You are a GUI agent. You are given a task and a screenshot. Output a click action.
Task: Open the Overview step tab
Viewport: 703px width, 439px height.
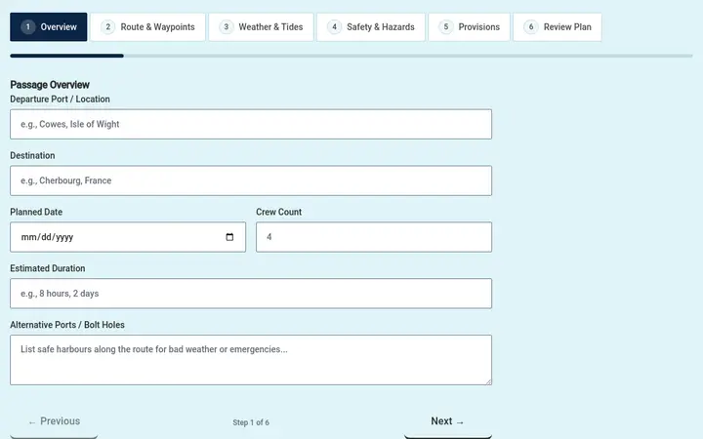pos(49,27)
